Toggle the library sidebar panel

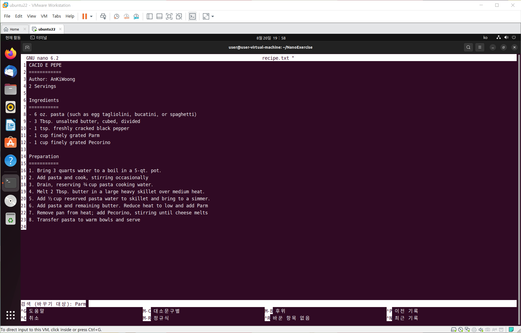coord(150,16)
